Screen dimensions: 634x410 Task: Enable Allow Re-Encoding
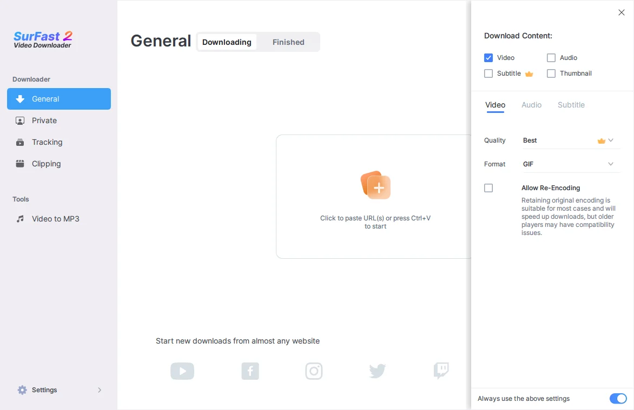488,188
